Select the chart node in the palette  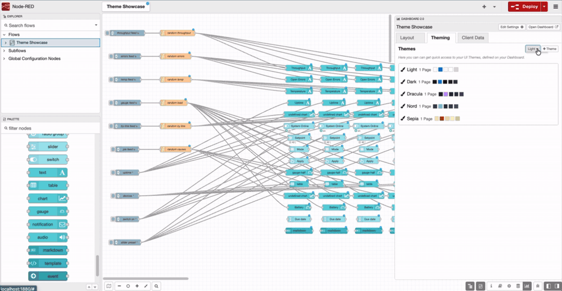point(48,199)
